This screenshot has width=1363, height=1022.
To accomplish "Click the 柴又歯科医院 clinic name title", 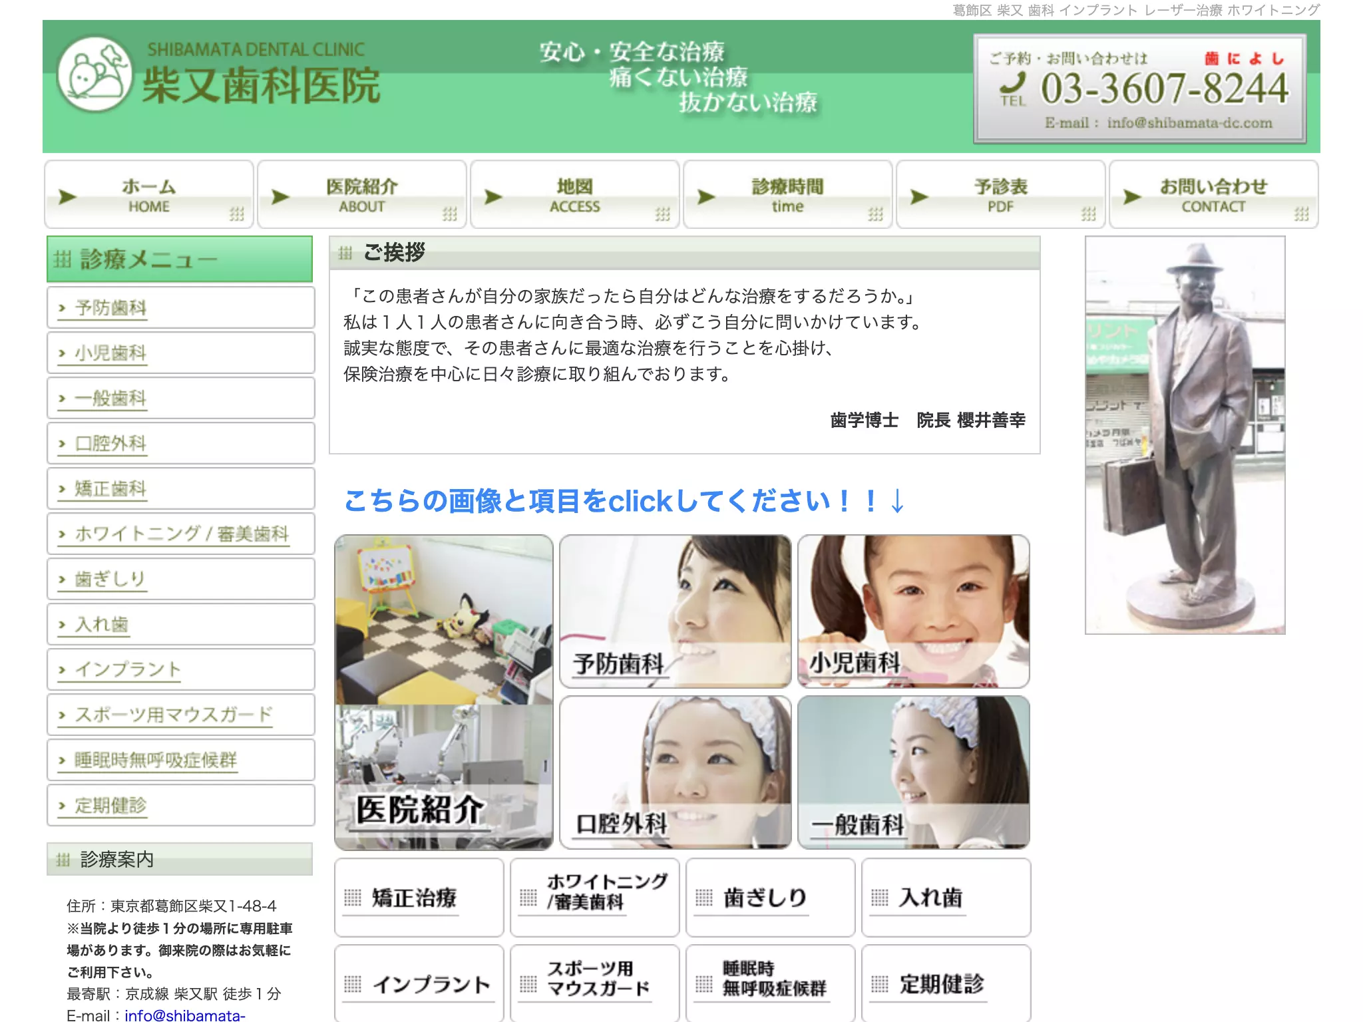I will [x=261, y=86].
